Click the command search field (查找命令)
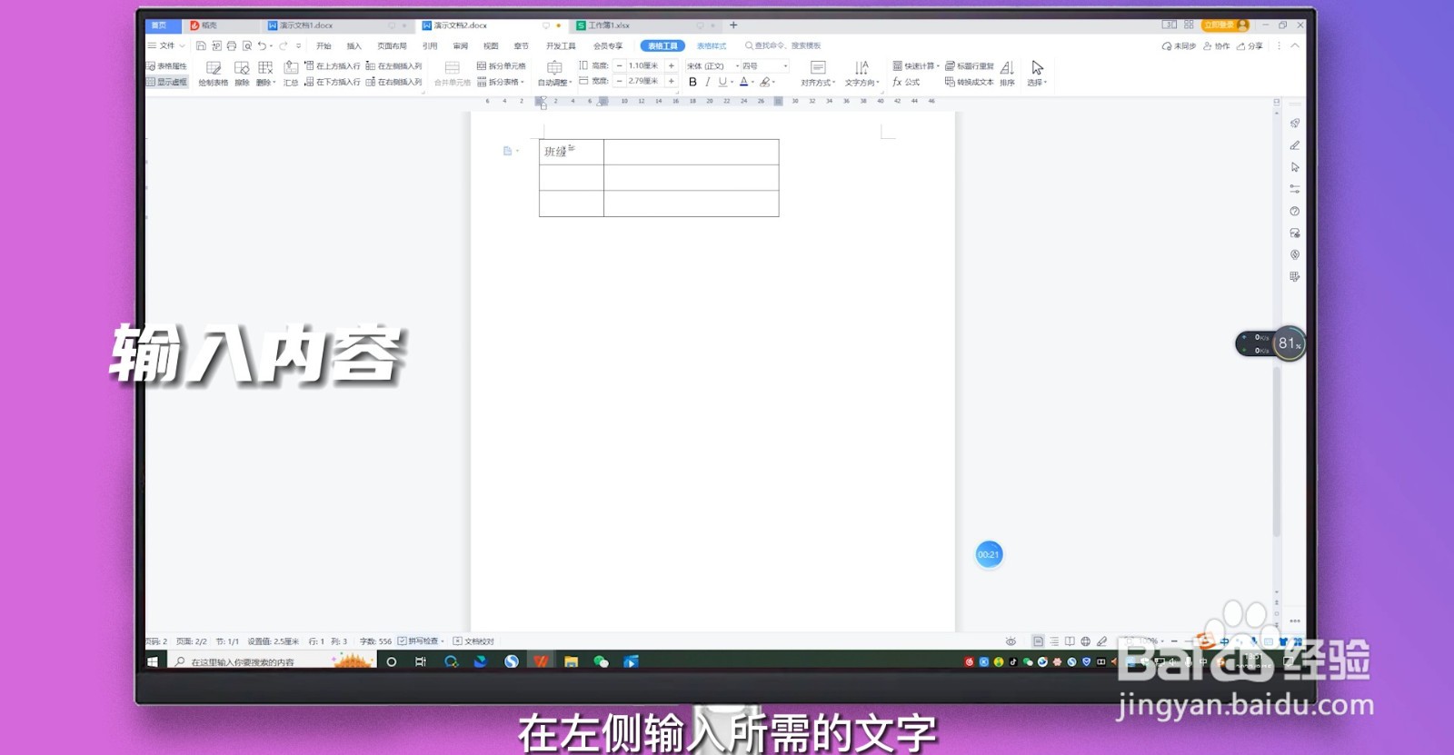 783,45
